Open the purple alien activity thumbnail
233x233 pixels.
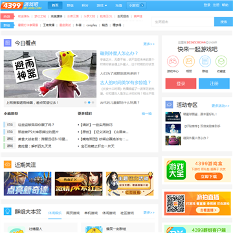click(x=173, y=140)
